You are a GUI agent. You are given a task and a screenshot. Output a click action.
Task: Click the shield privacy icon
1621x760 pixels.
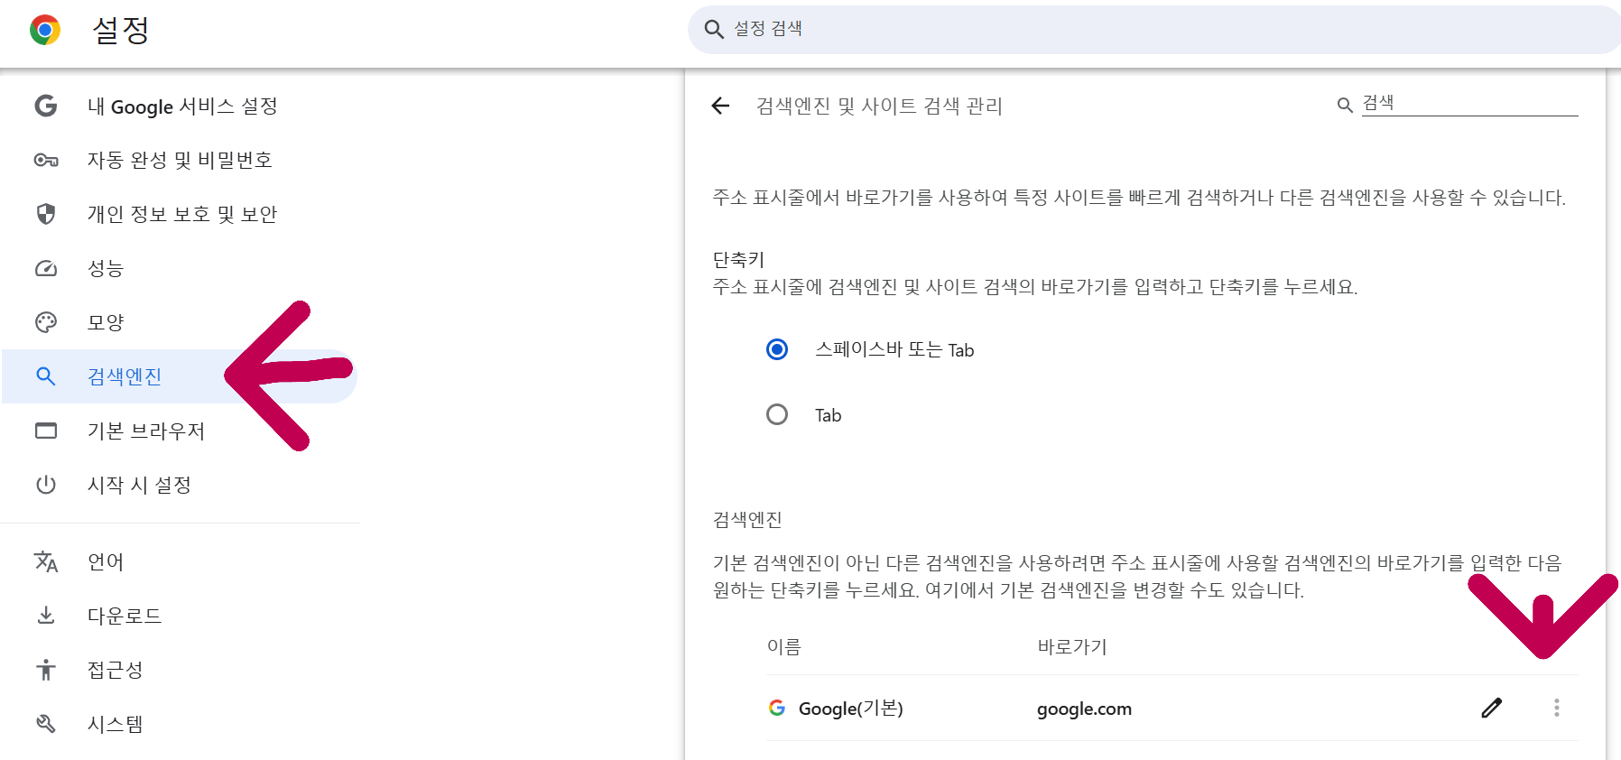pyautogui.click(x=46, y=214)
